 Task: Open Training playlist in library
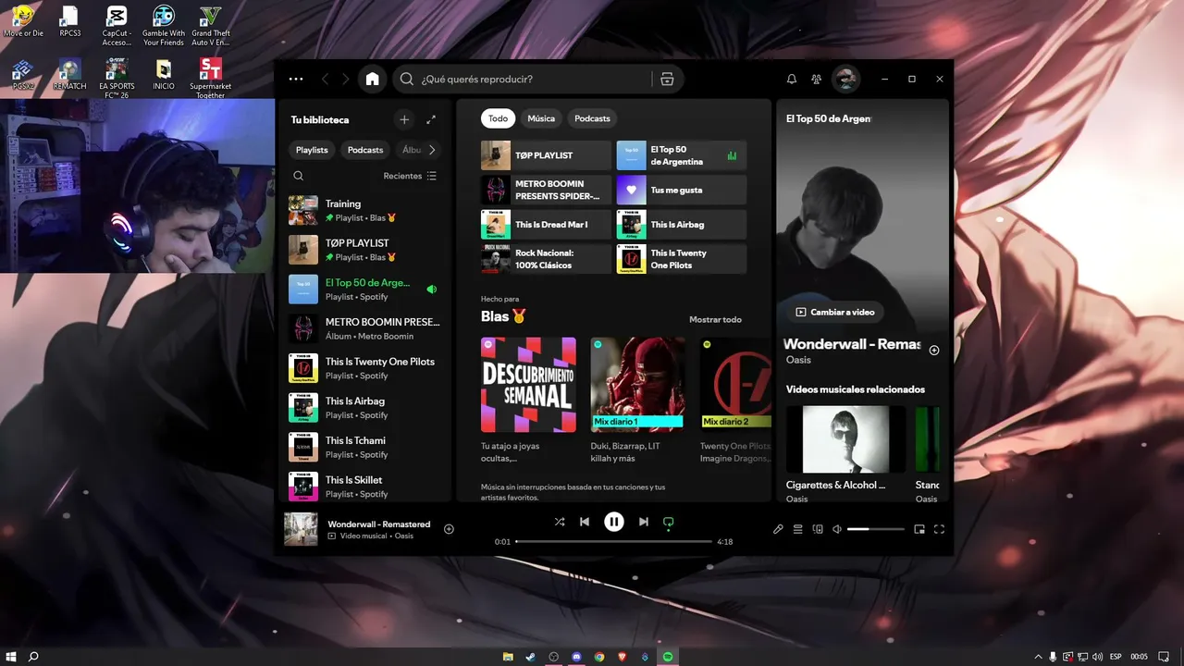pyautogui.click(x=365, y=210)
